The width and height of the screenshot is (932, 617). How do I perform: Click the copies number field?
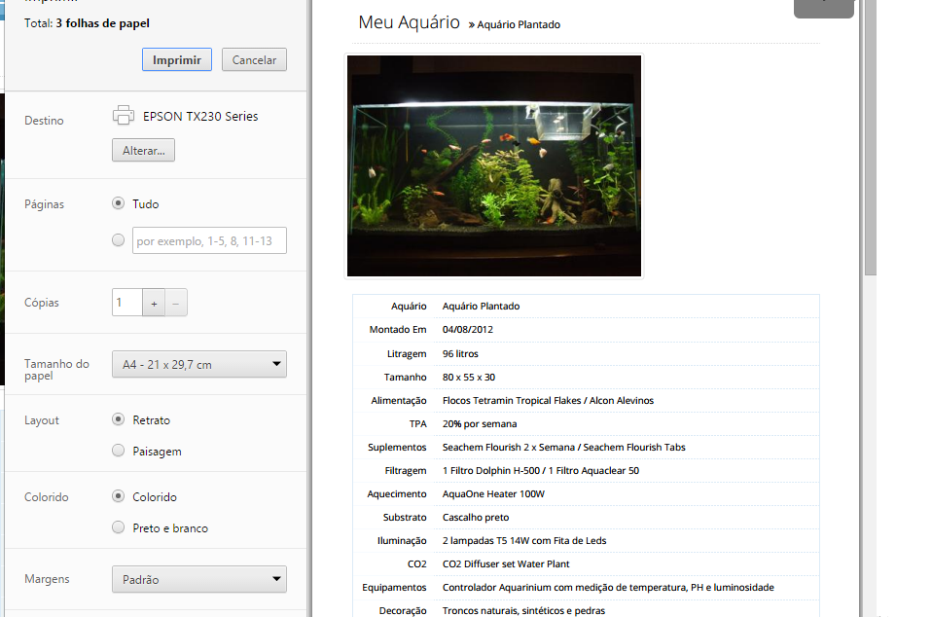127,302
